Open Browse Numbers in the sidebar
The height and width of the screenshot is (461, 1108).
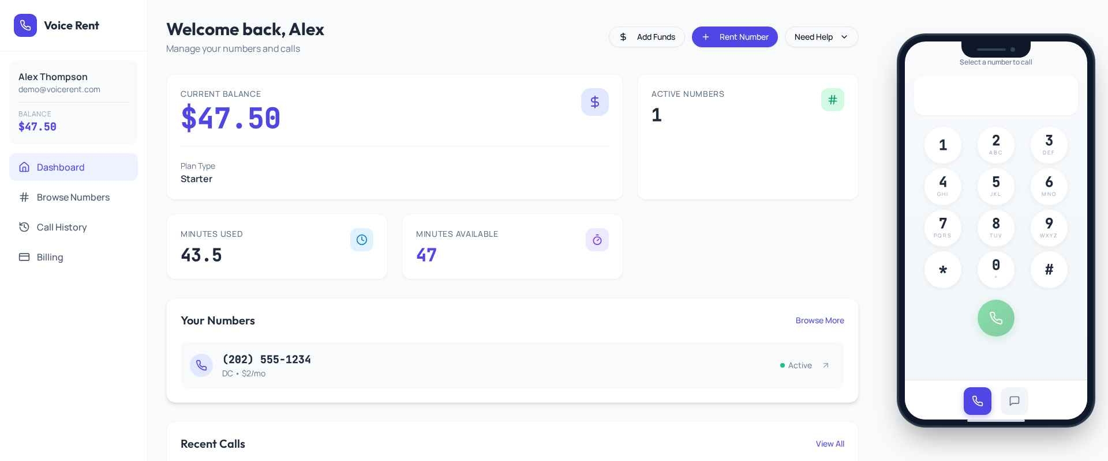coord(73,197)
